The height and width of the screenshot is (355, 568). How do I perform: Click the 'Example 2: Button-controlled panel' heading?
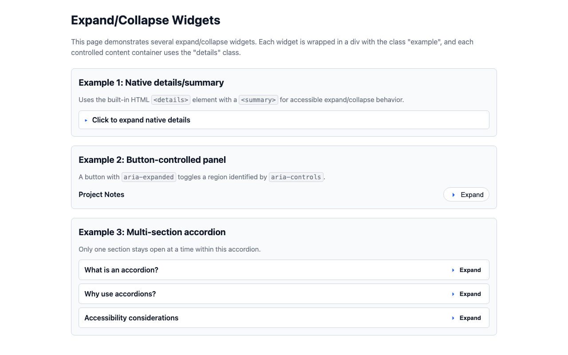click(152, 160)
